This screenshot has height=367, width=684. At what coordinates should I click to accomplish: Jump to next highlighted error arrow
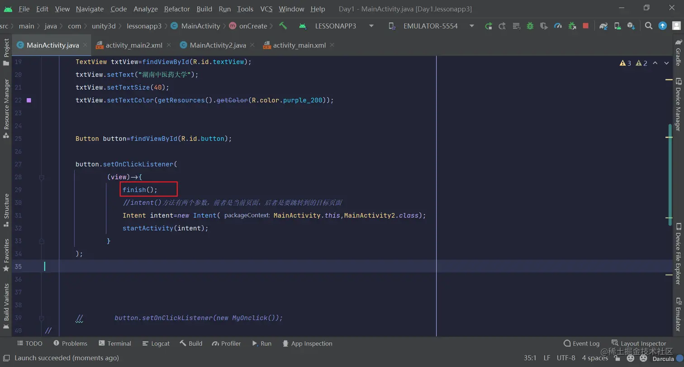(666, 63)
